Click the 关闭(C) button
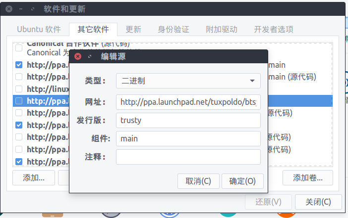The width and height of the screenshot is (348, 218). (x=318, y=202)
